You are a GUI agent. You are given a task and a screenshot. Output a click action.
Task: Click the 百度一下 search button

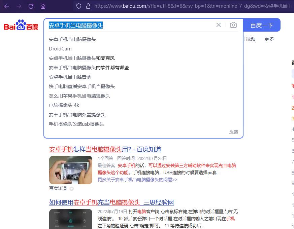[262, 25]
